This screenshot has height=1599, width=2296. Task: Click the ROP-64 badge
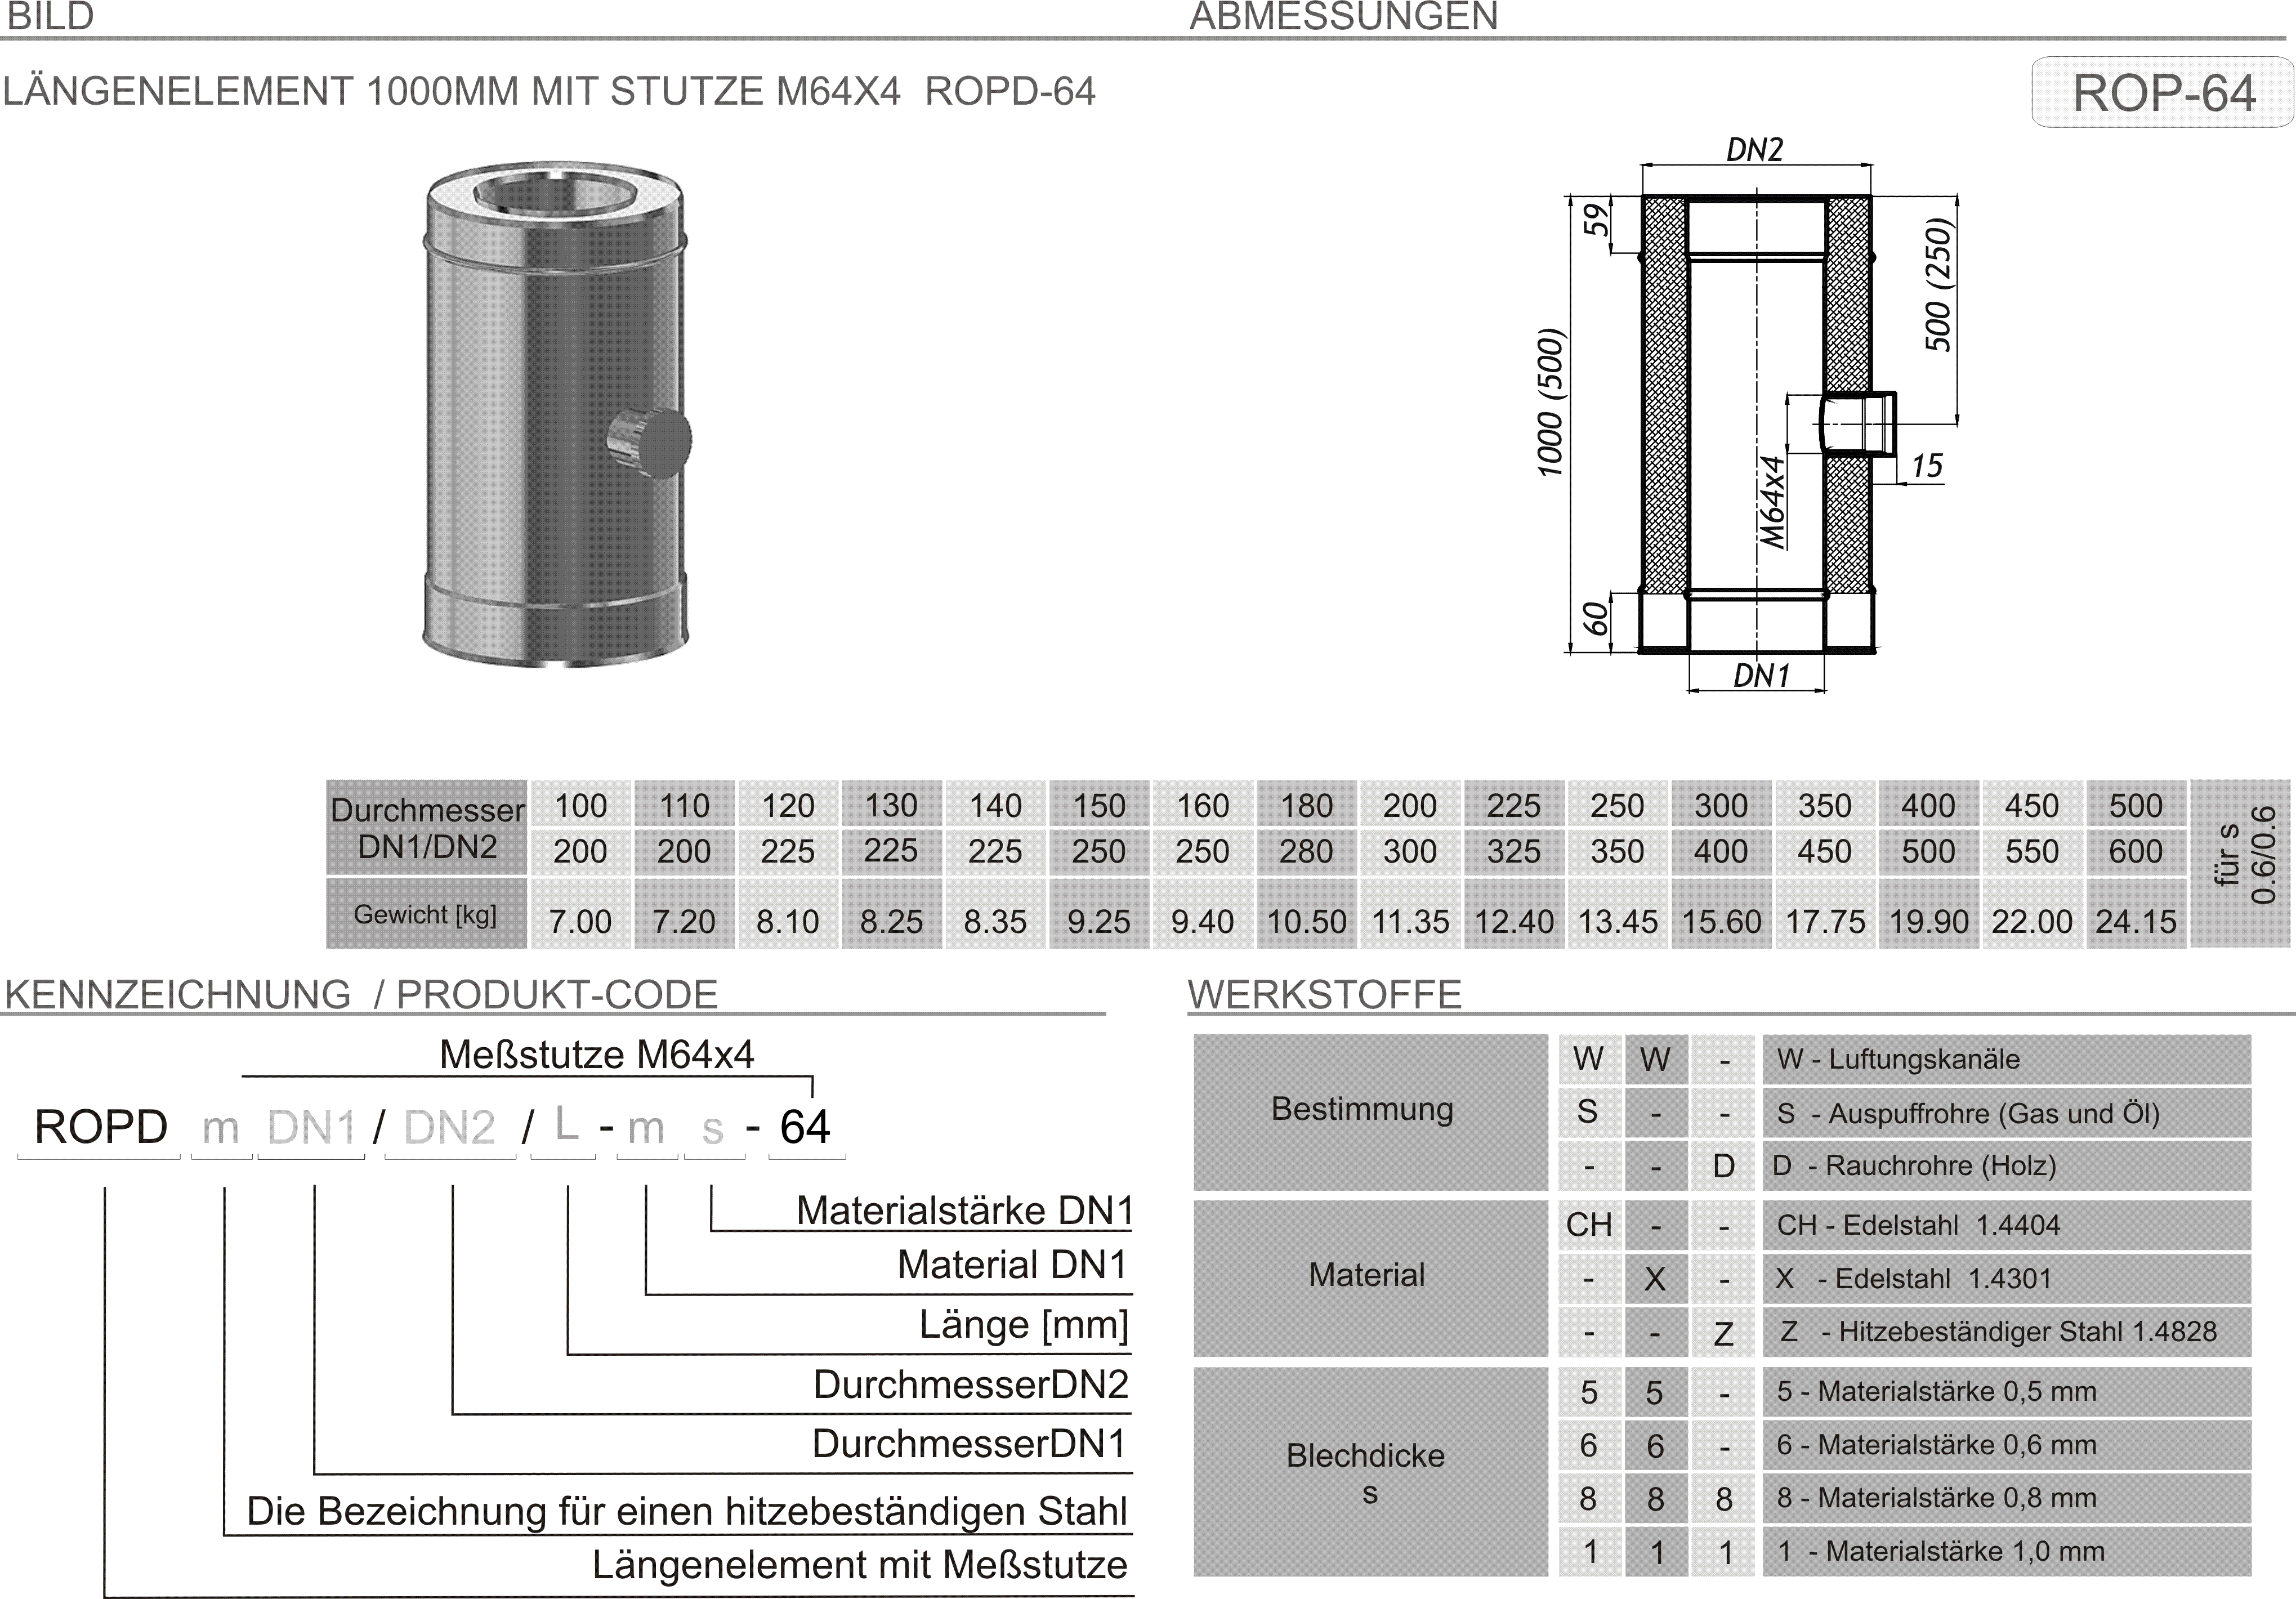tap(2162, 92)
